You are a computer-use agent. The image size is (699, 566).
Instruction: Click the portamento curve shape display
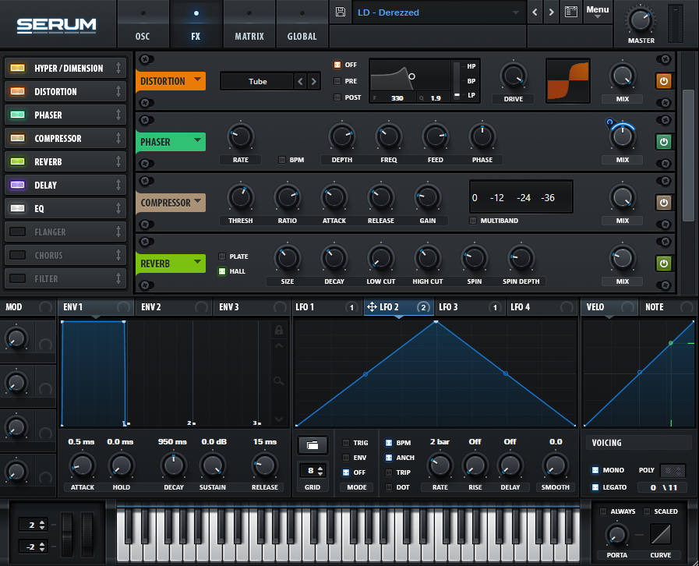point(661,534)
